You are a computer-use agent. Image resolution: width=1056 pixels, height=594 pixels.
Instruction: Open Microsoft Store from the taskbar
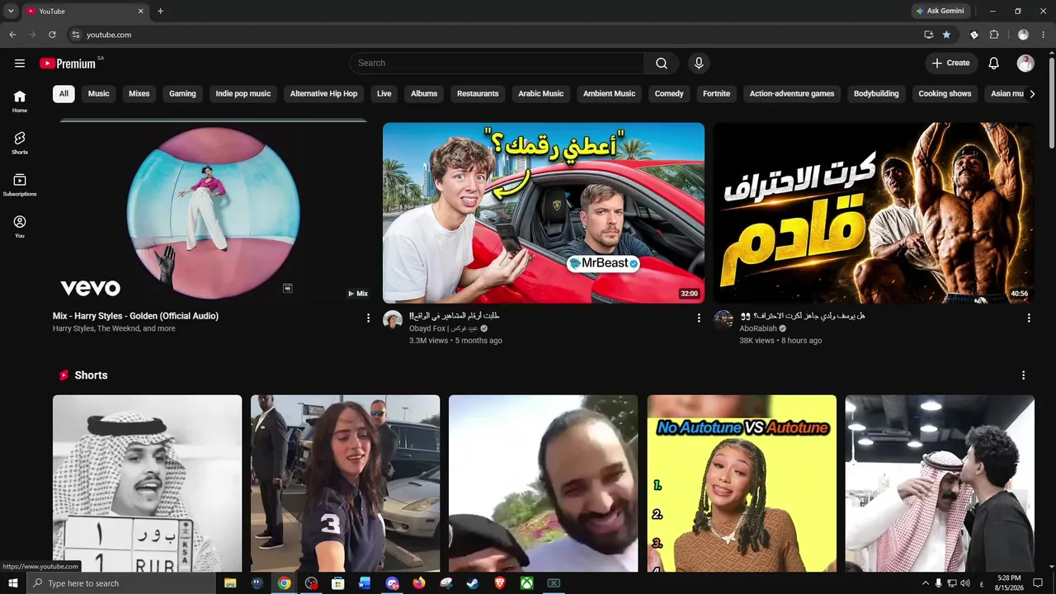pyautogui.click(x=337, y=583)
